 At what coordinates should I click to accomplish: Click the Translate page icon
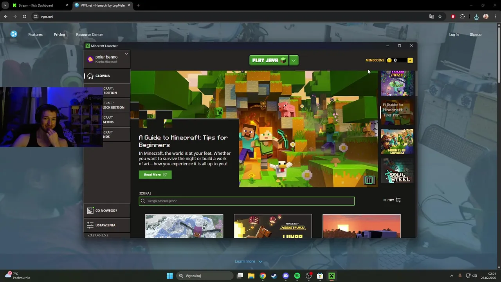431,16
